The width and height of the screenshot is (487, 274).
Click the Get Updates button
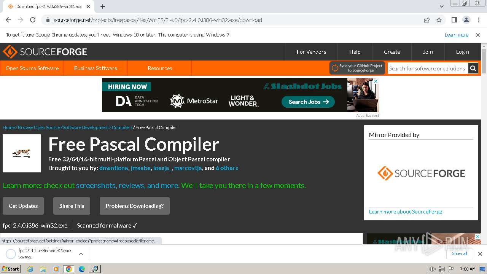point(23,206)
